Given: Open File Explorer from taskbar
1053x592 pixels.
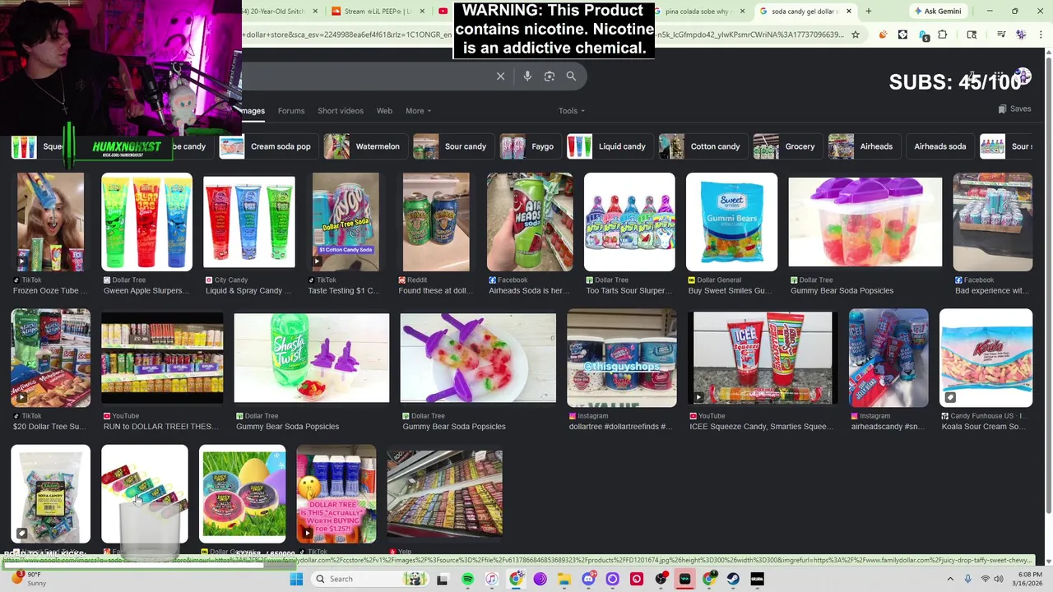Looking at the screenshot, I should coord(564,579).
